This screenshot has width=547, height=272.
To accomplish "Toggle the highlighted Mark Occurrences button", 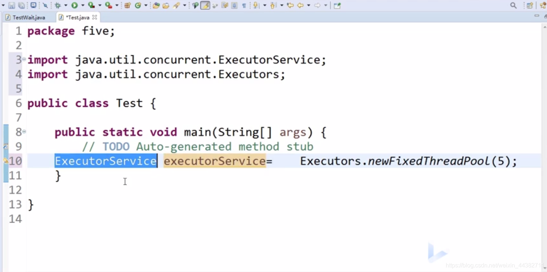I will tap(205, 5).
